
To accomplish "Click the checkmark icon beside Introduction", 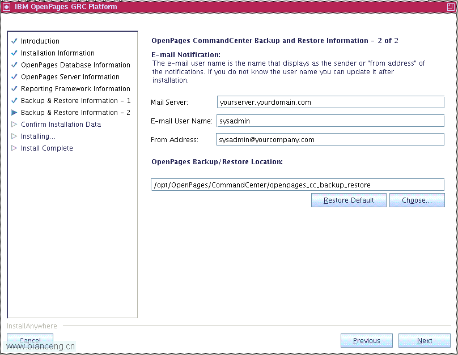I will click(x=14, y=41).
